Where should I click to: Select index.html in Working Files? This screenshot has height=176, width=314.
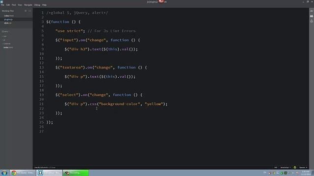point(9,16)
